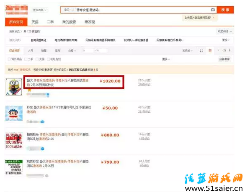Open the monkey thumbnail of the ¥50.00 item
245x192 pixels.
[x=14, y=114]
